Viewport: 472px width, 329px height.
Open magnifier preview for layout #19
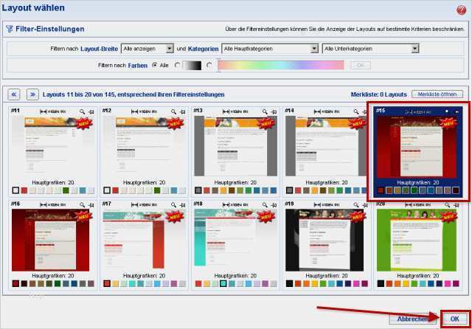click(356, 204)
